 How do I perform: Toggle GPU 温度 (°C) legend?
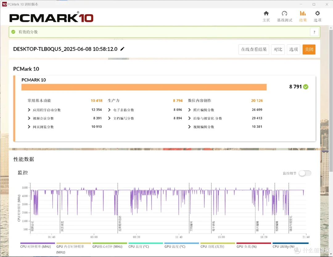pos(182,246)
